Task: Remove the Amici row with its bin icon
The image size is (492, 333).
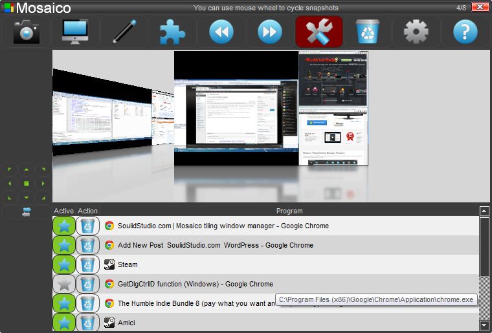Action: click(87, 323)
